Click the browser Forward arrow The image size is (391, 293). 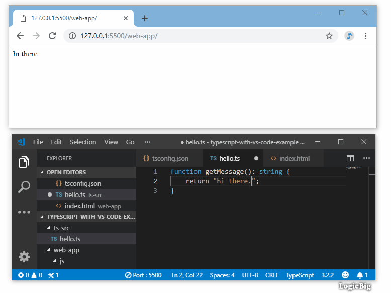pos(36,36)
